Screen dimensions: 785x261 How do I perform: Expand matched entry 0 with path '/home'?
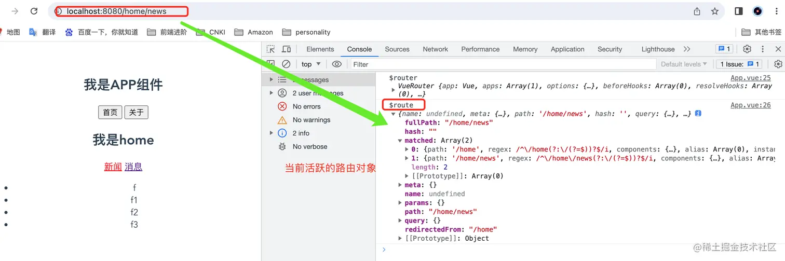pos(407,149)
